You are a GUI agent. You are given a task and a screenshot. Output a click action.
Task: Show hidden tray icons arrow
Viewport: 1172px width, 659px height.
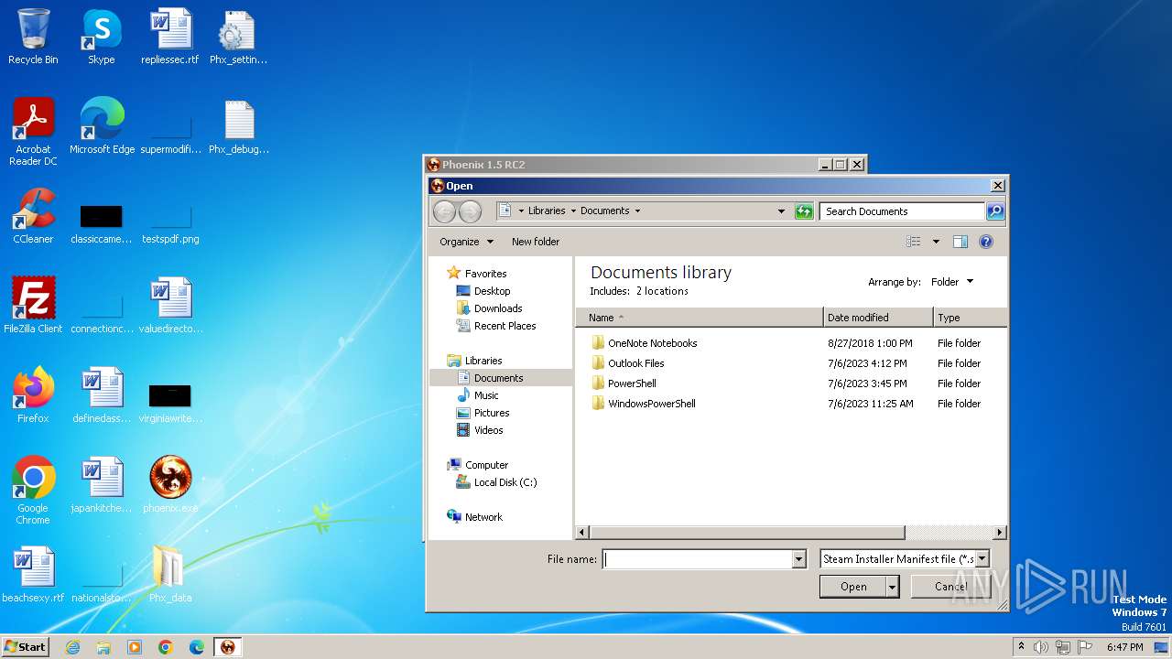click(1021, 647)
